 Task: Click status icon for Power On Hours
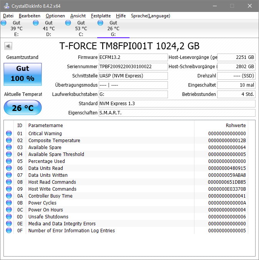click(9, 210)
